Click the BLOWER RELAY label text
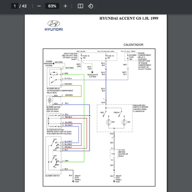Viewport: 192px width, 192px height. click(x=53, y=89)
